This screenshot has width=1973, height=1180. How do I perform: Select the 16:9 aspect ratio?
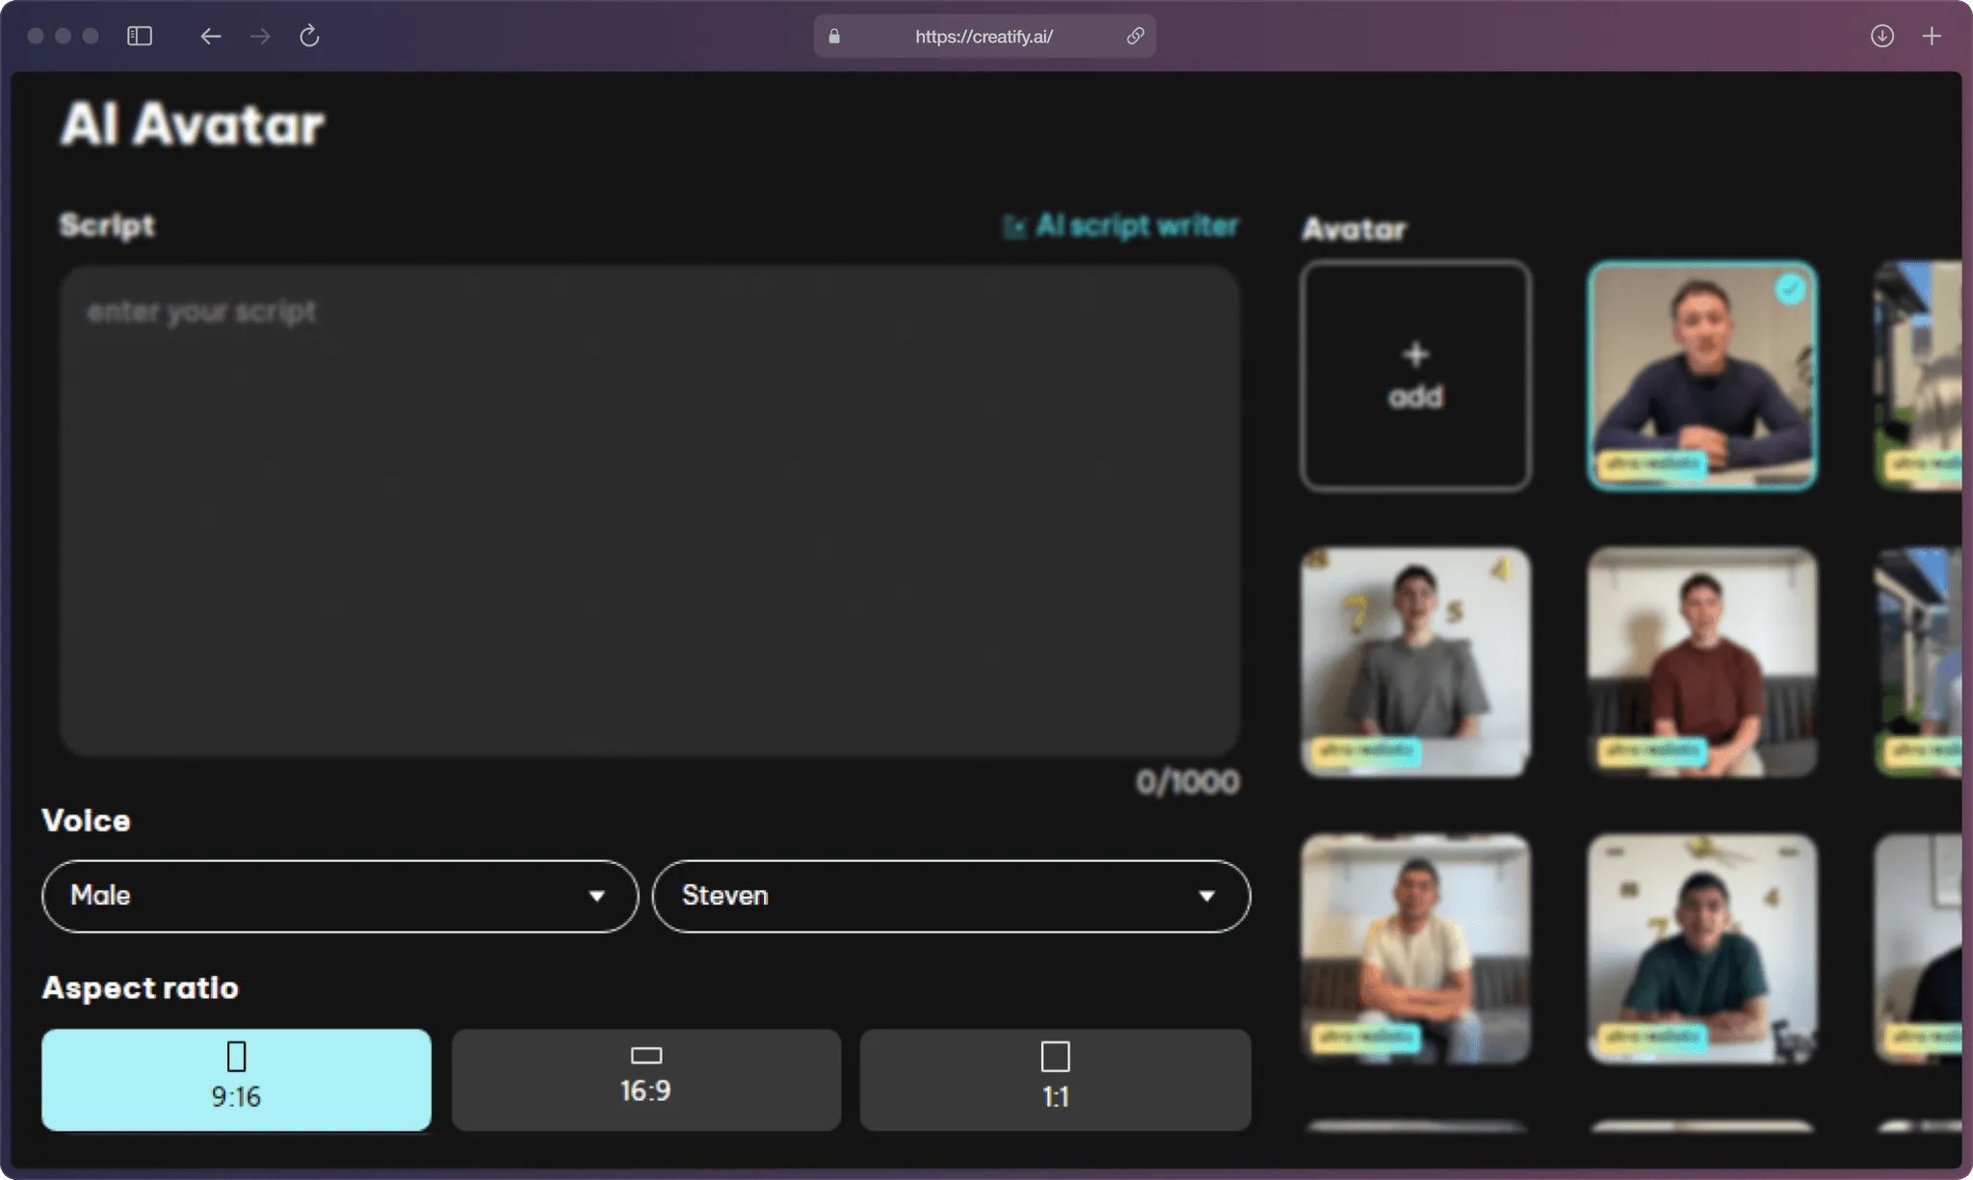coord(645,1080)
